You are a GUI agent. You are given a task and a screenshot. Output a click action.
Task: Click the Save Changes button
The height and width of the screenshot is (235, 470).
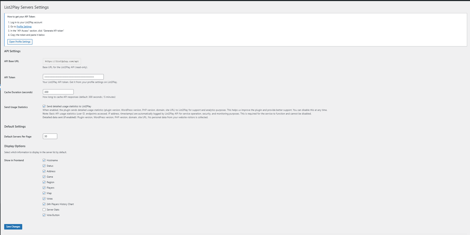(x=13, y=227)
